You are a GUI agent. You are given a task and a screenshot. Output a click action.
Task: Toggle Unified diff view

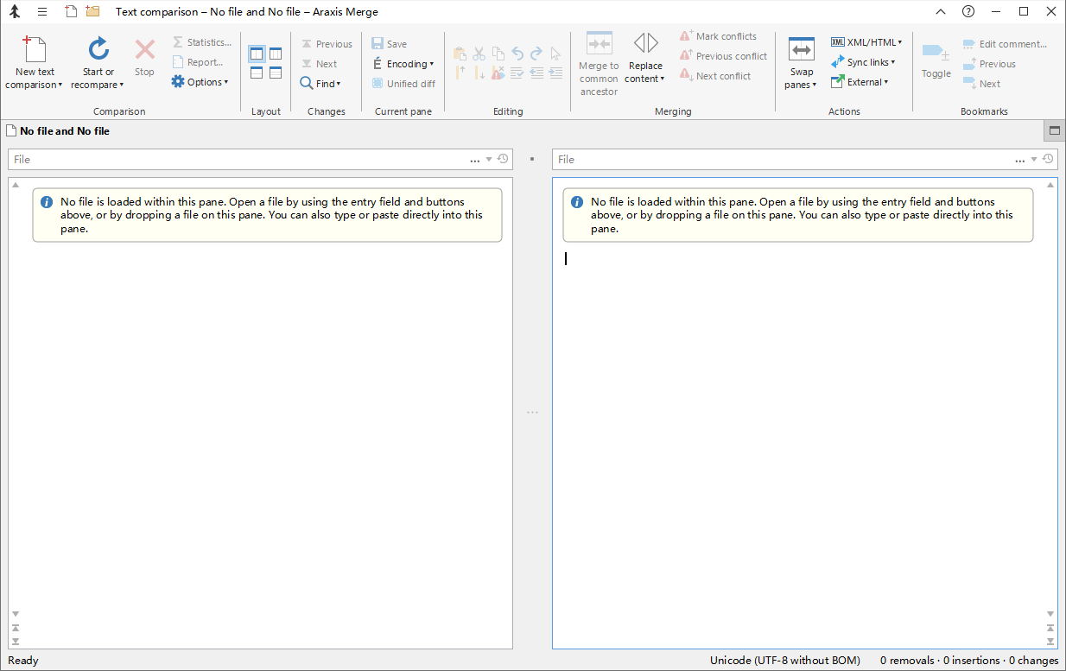tap(403, 84)
